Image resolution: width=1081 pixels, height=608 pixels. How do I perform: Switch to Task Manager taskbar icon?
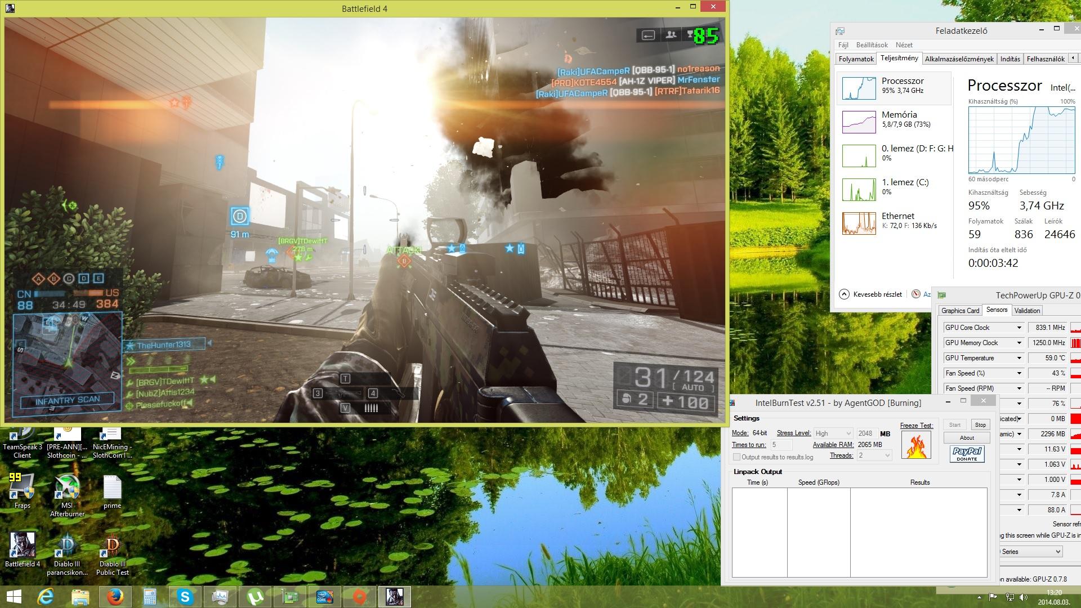click(x=220, y=597)
